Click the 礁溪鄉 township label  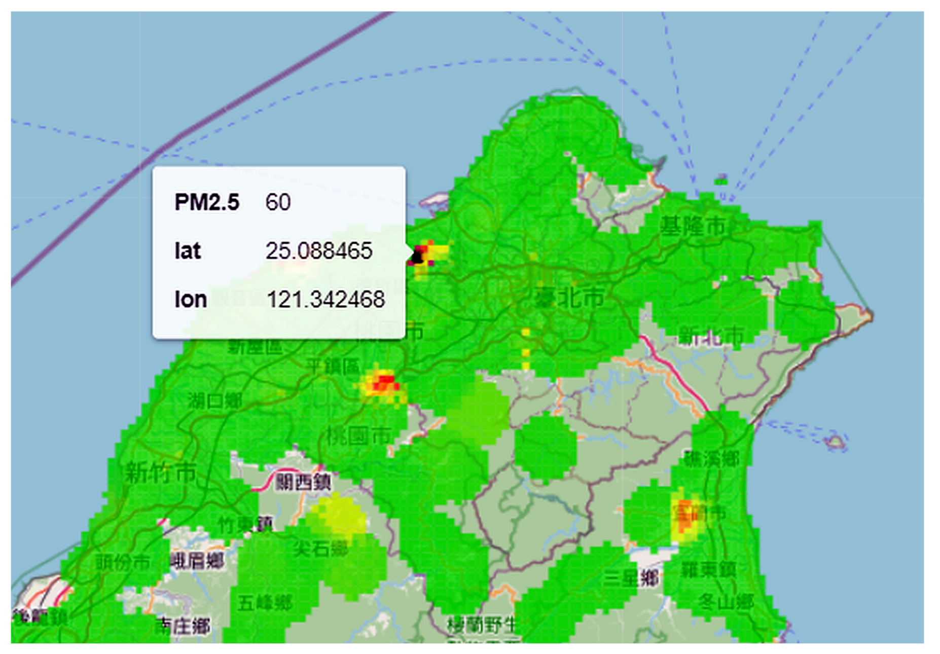click(711, 459)
